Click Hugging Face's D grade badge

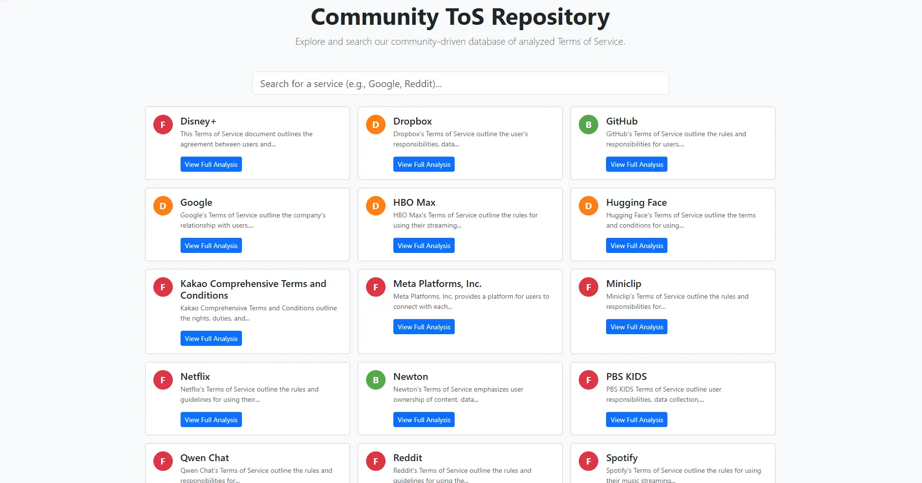pyautogui.click(x=589, y=206)
